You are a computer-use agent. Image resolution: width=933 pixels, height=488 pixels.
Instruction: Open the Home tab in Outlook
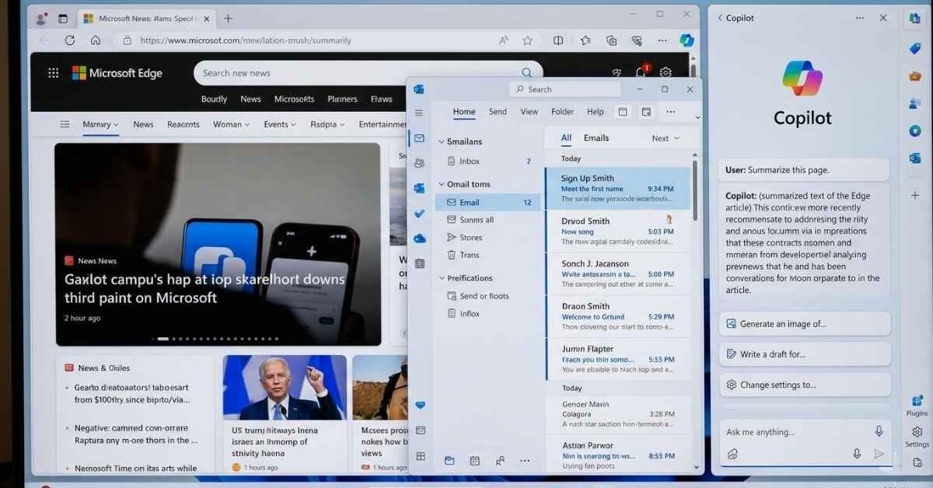[464, 112]
